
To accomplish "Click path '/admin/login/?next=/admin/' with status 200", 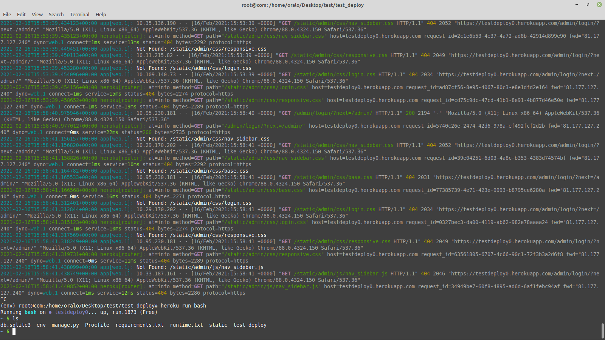I will [x=333, y=113].
